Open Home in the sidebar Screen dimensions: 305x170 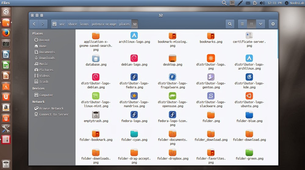41,46
